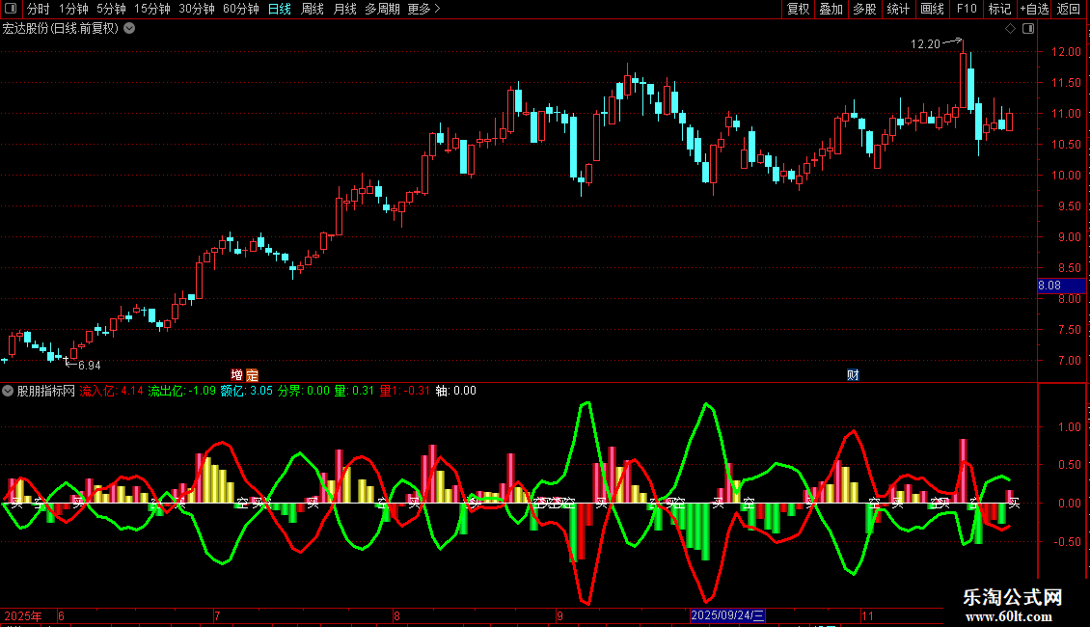The height and width of the screenshot is (627, 1090).
Task: Click the 股朋指标网 indicator name
Action: click(x=46, y=391)
